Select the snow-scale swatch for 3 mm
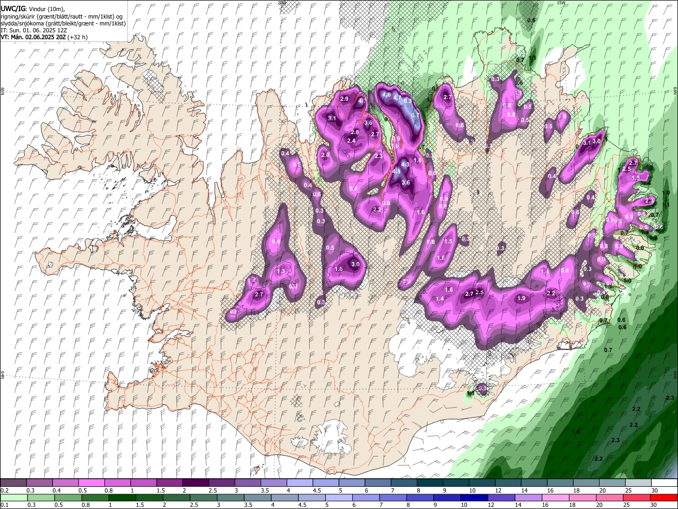Screen dimensions: 678x509 pyautogui.click(x=248, y=482)
